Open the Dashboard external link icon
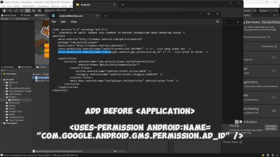Image resolution: width=280 pixels, height=157 pixels. 276,46
